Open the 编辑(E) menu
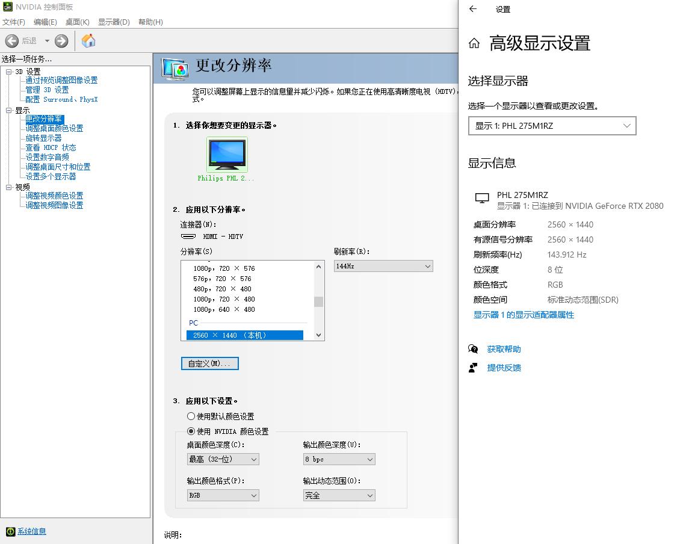686x544 pixels. pos(45,22)
